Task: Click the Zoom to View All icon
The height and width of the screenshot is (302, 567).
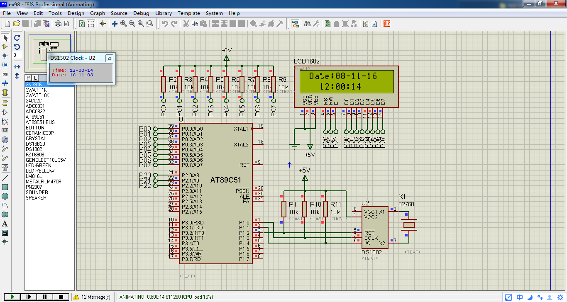Action: click(x=141, y=24)
